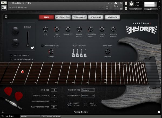
Task: Select the Console bottom tab
Action: 30,116
